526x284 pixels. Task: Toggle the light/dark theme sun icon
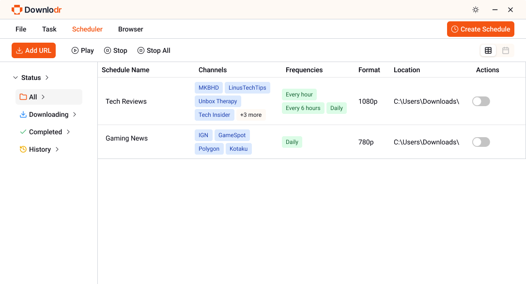[475, 10]
